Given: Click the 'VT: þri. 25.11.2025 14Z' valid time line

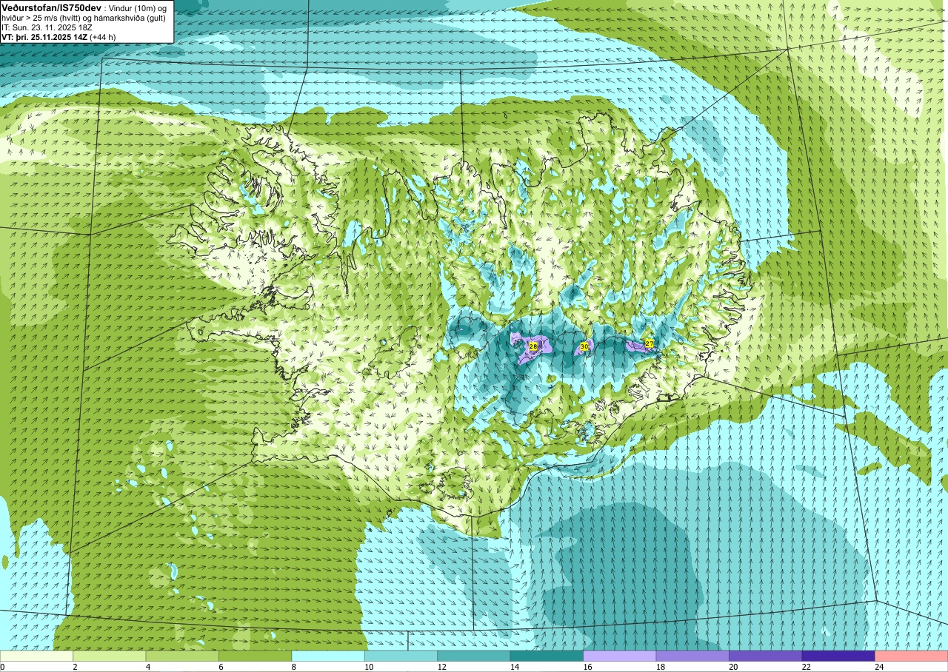Looking at the screenshot, I should (x=44, y=36).
